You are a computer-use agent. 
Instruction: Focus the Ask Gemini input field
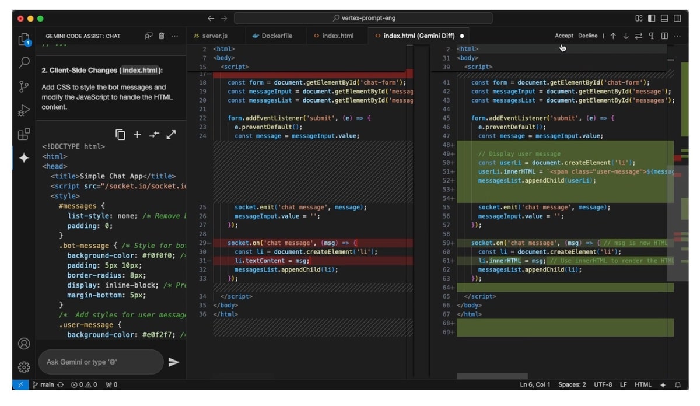click(x=101, y=362)
